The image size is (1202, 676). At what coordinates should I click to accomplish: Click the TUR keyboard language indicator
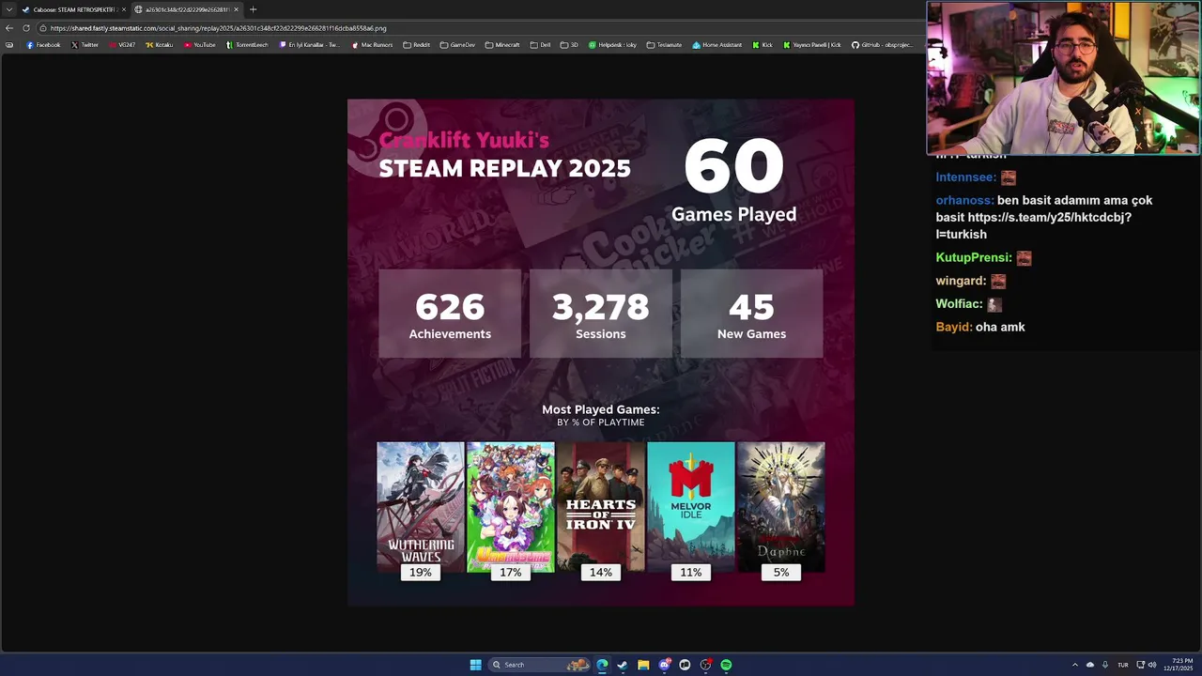[x=1122, y=665]
